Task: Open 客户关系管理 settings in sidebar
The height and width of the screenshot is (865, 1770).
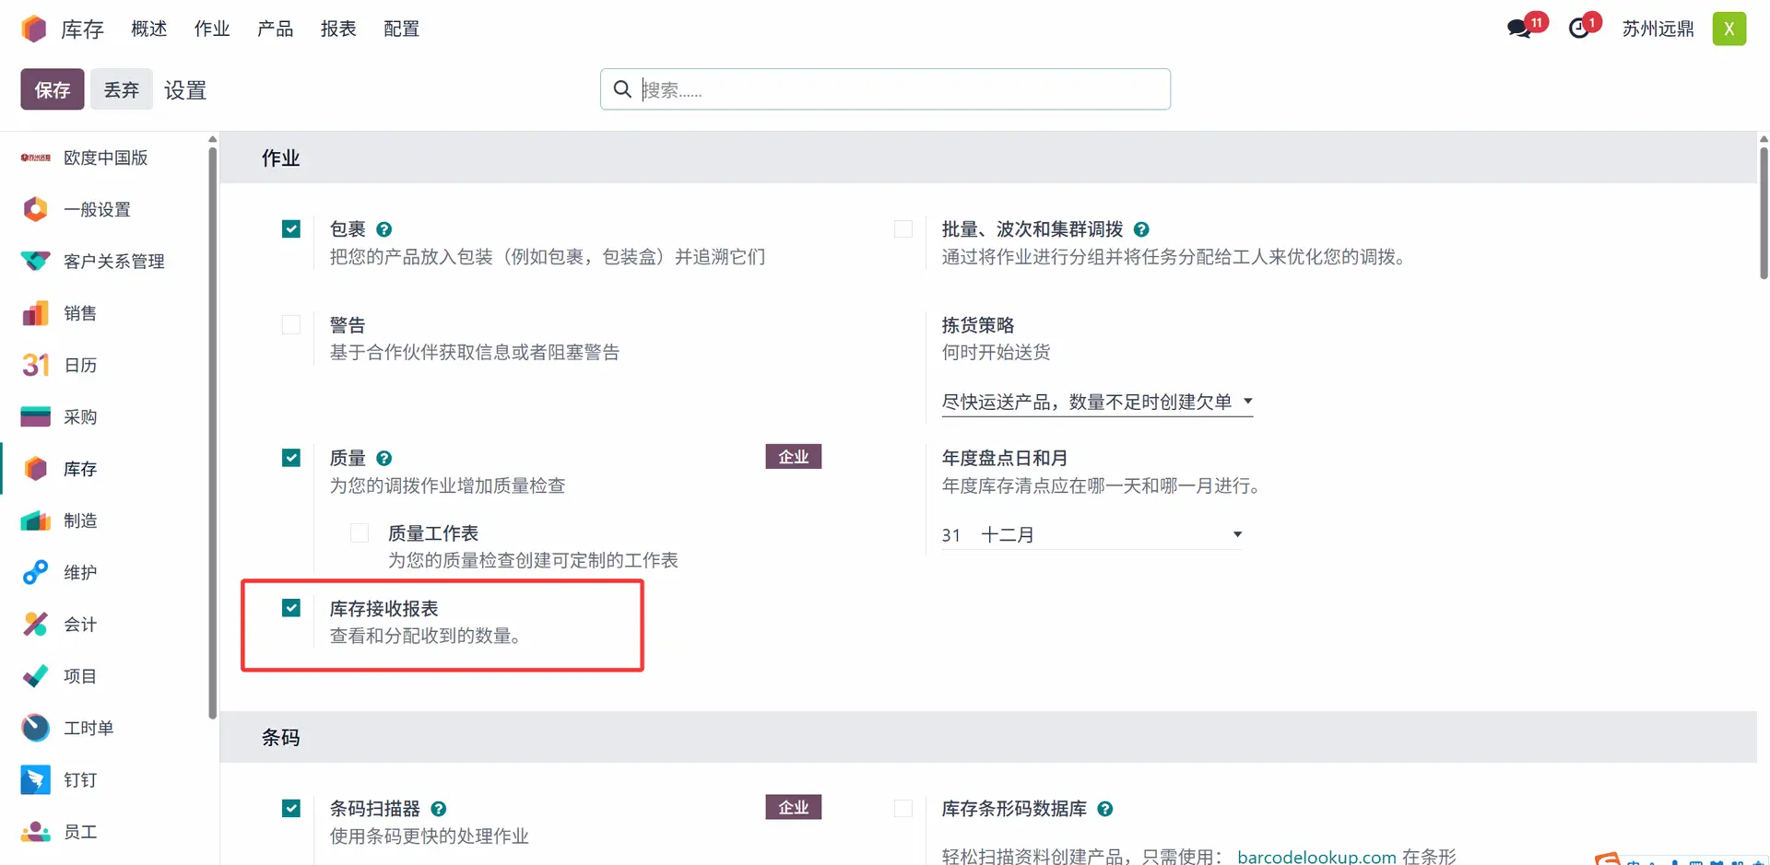Action: 113,262
